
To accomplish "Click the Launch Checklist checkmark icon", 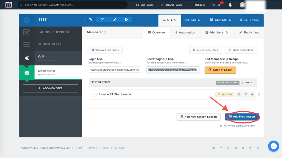I will pyautogui.click(x=27, y=32).
